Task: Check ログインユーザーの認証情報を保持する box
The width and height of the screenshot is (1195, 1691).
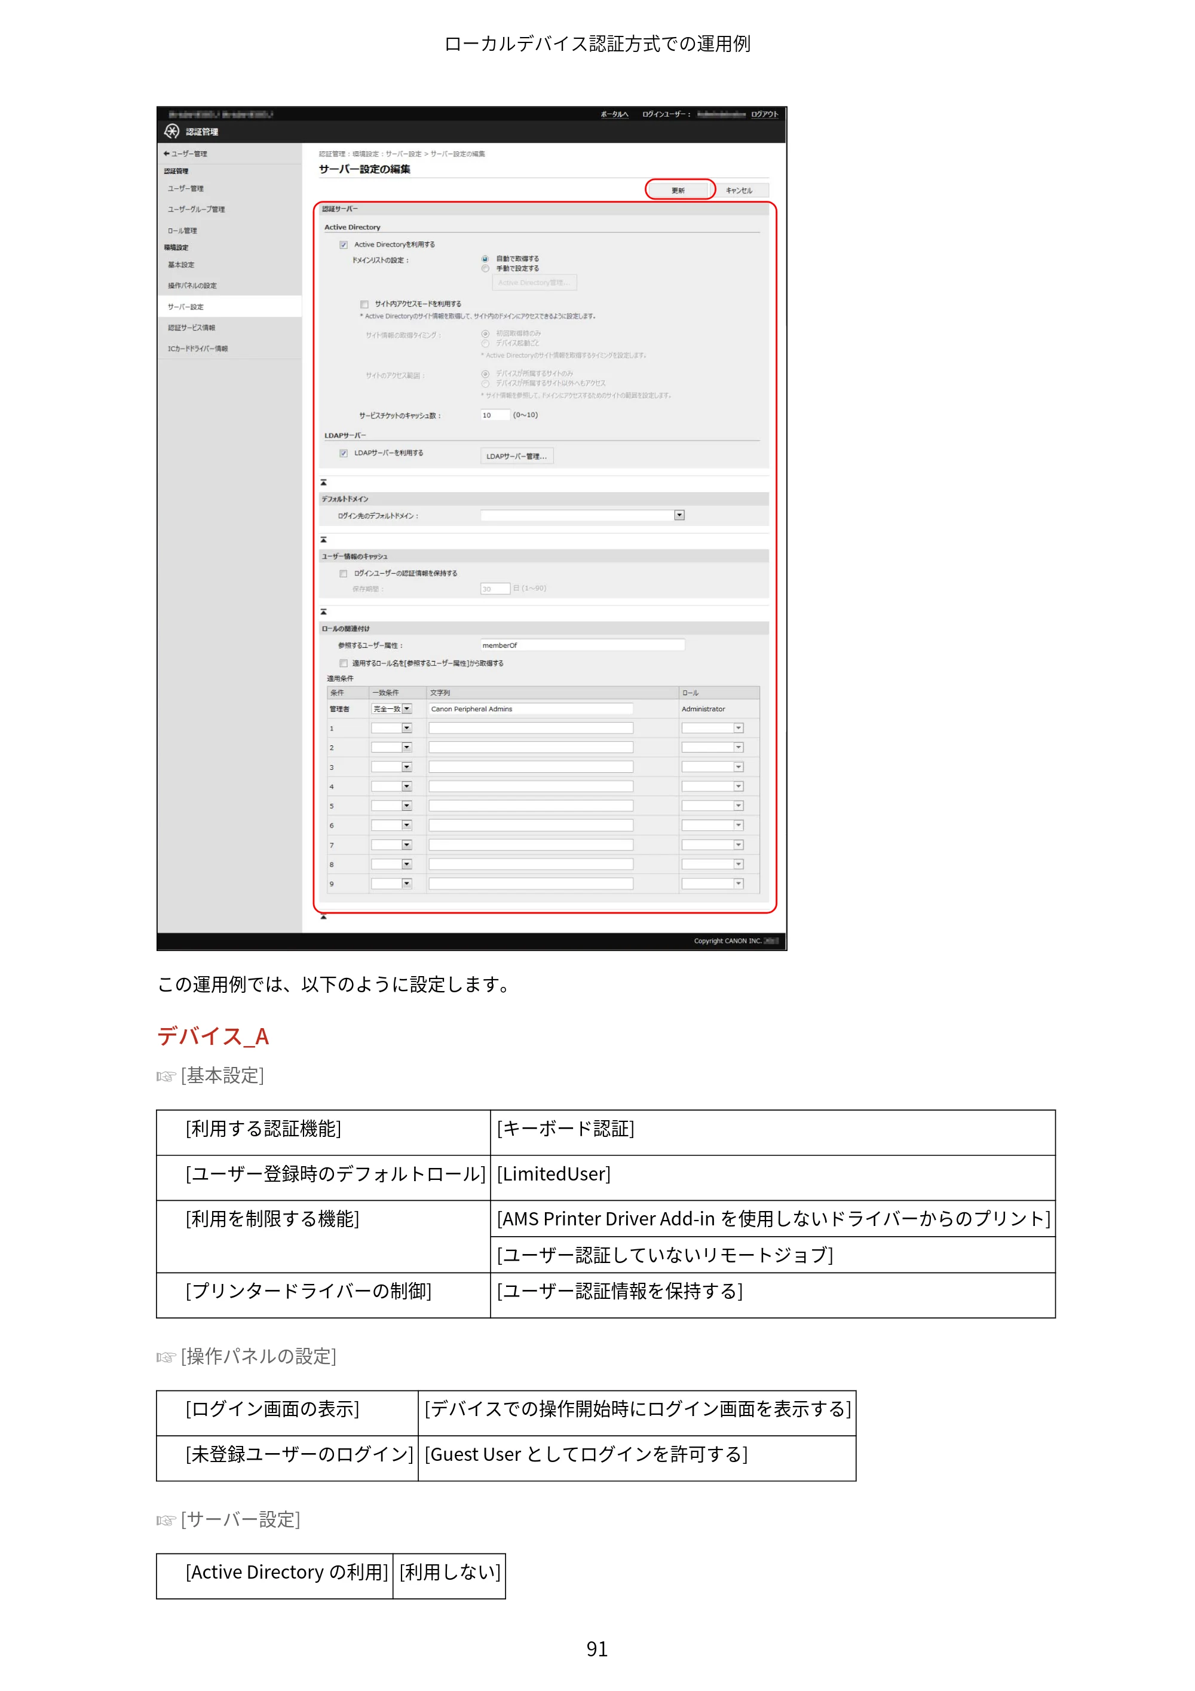Action: (343, 573)
